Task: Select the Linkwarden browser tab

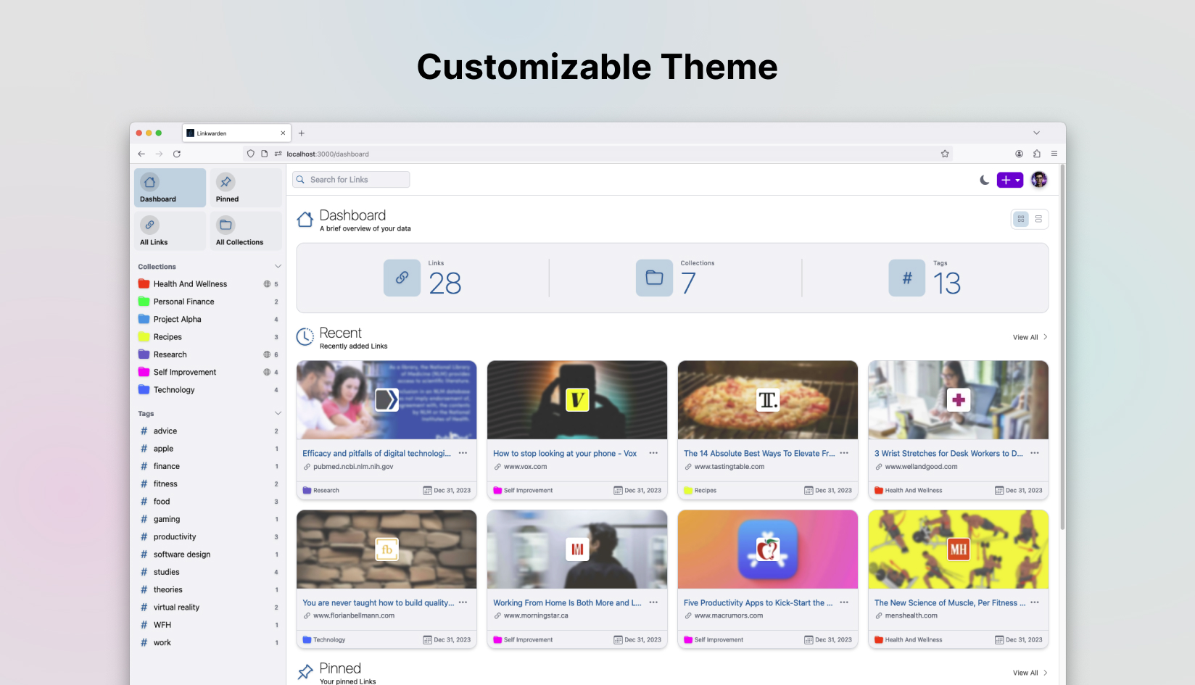Action: 236,133
